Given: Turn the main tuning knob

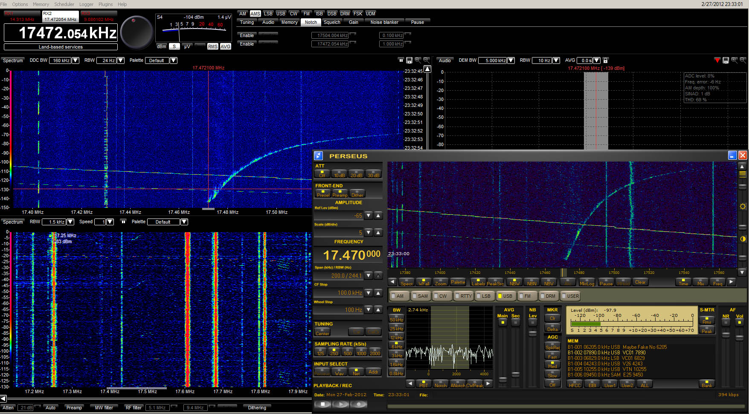Looking at the screenshot, I should pyautogui.click(x=137, y=32).
